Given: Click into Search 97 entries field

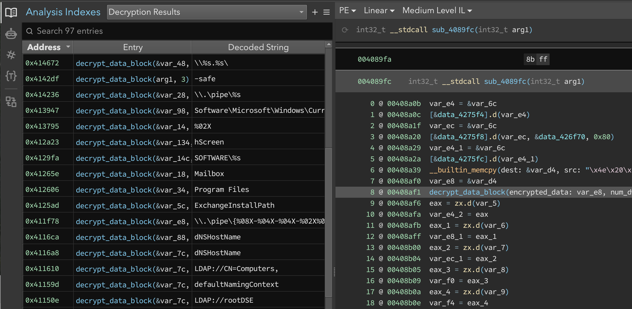Looking at the screenshot, I should 177,31.
